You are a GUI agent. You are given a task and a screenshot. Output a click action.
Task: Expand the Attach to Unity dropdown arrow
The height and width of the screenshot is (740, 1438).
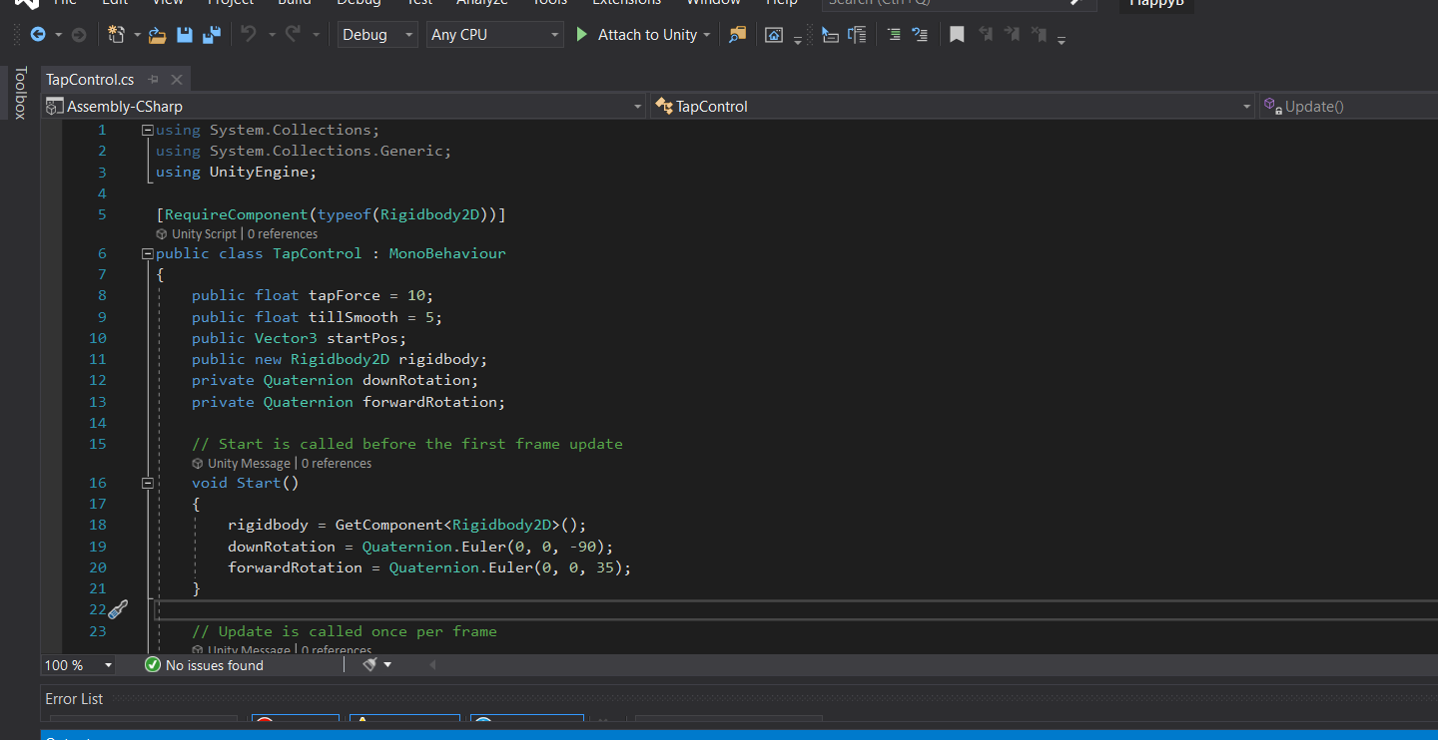(707, 35)
